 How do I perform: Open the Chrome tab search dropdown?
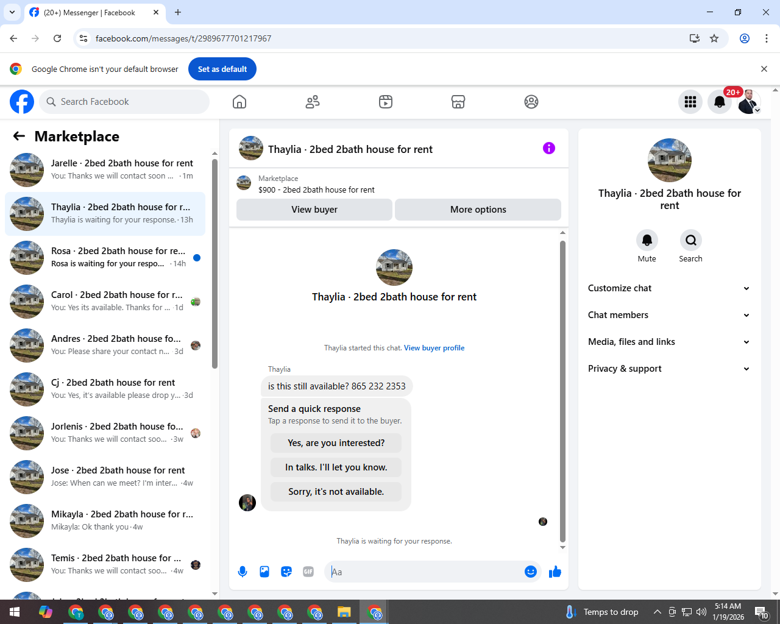click(x=12, y=12)
